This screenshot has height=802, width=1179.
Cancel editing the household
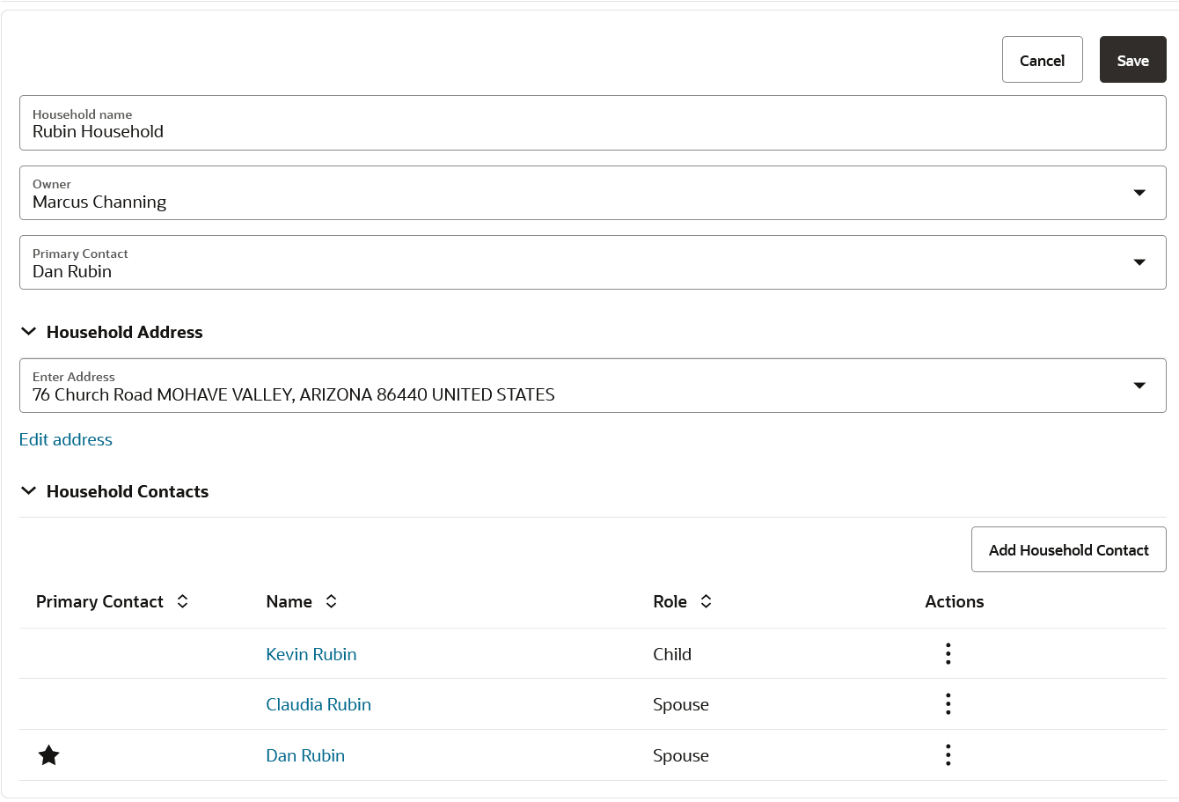[x=1042, y=59]
